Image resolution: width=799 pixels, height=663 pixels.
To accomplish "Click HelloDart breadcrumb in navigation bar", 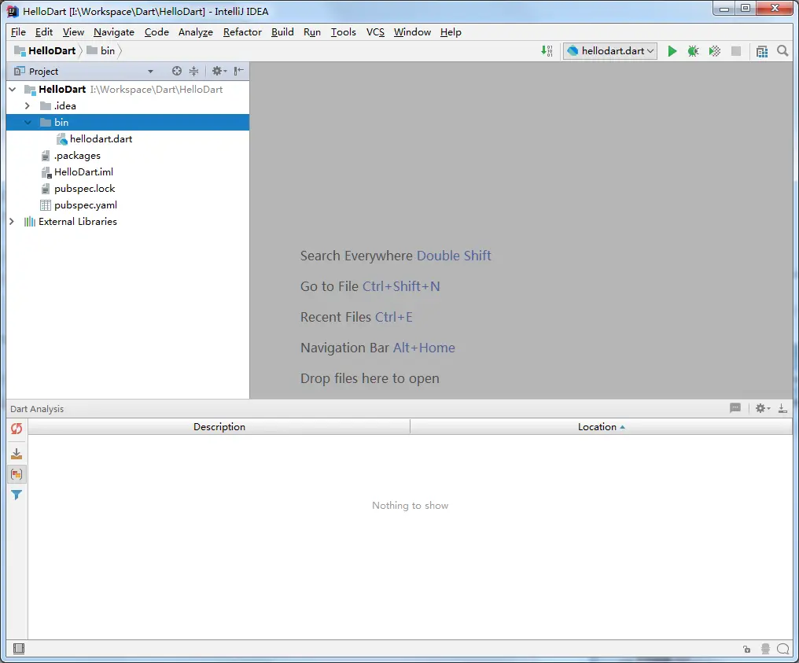I will coord(45,51).
